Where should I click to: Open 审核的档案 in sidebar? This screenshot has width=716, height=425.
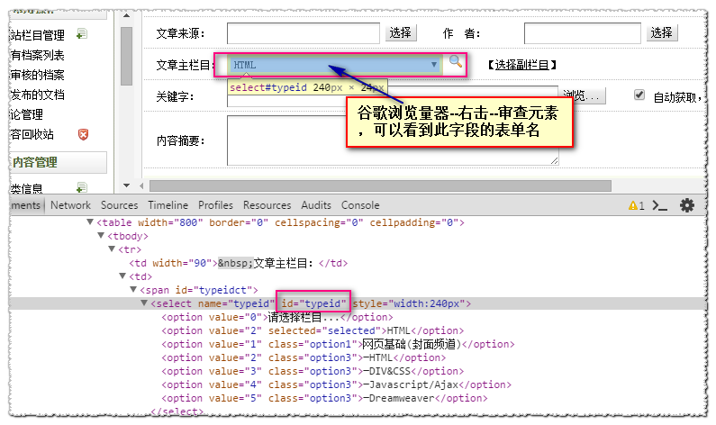tap(38, 75)
